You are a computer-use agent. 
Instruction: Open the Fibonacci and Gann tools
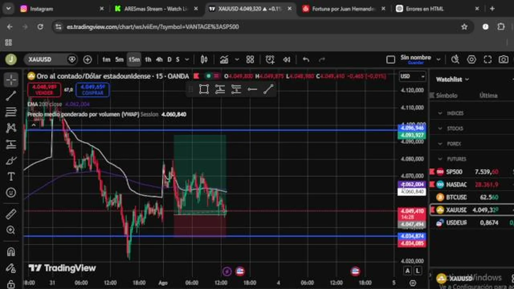tap(11, 112)
